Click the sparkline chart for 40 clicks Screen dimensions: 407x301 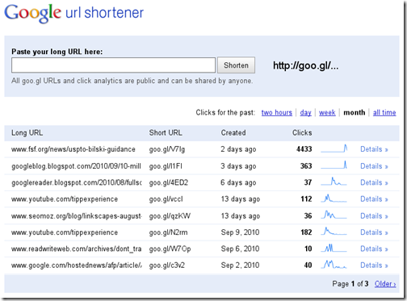pyautogui.click(x=334, y=265)
